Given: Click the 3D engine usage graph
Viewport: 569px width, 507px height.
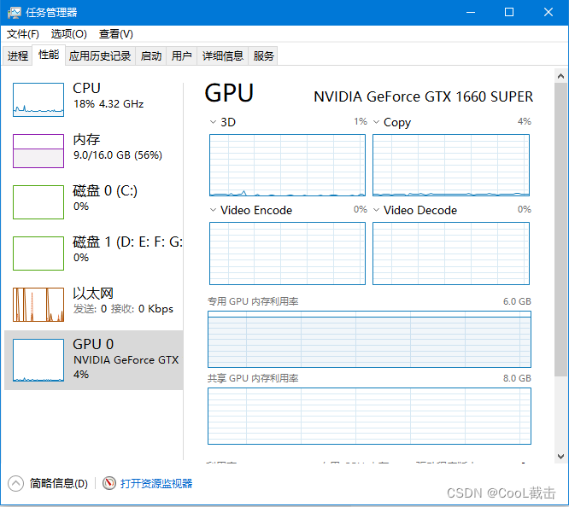Looking at the screenshot, I should 287,165.
